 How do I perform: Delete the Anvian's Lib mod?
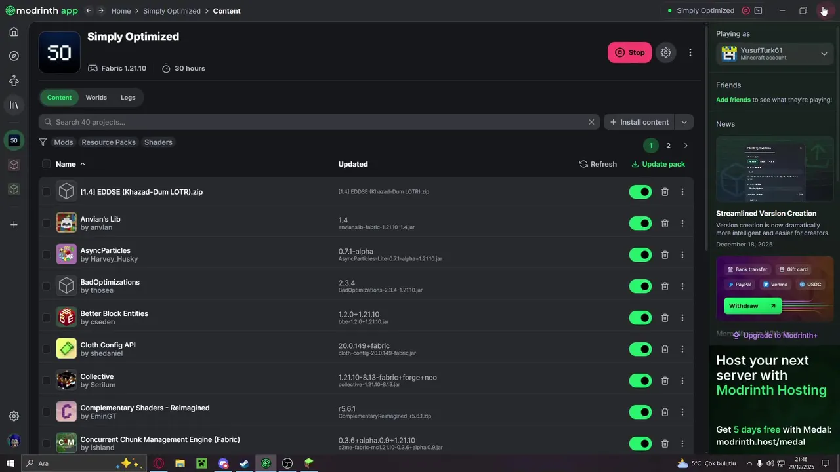pyautogui.click(x=665, y=224)
